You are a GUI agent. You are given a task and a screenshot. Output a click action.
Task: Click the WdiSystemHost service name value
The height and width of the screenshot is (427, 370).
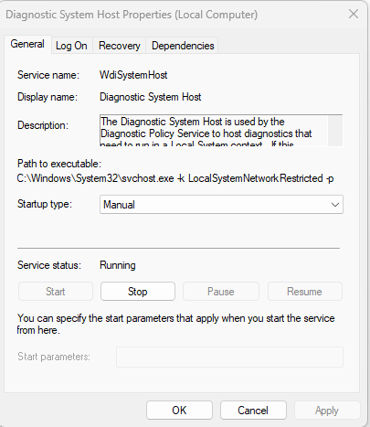(x=133, y=75)
